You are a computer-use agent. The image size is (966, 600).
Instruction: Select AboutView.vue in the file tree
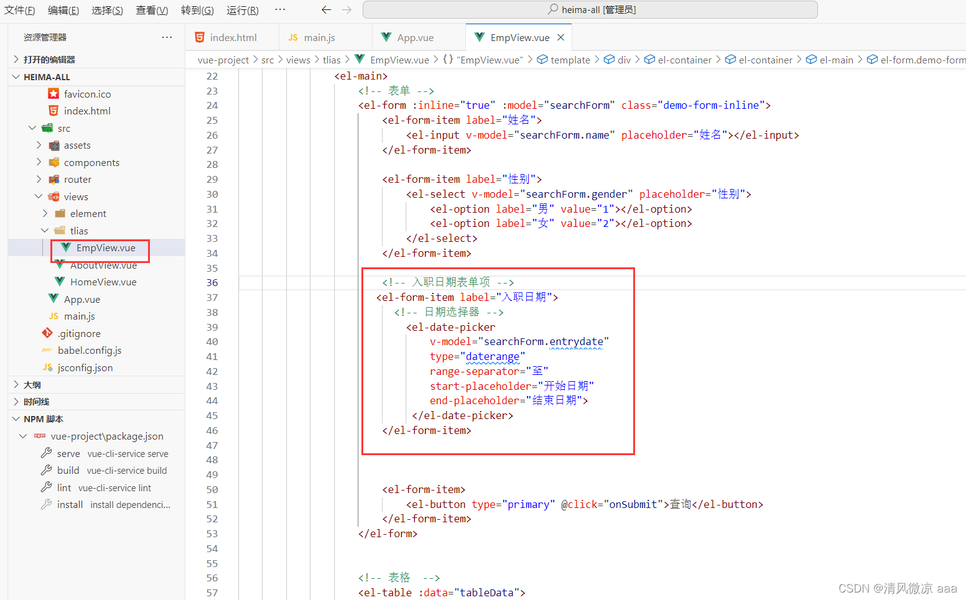click(103, 265)
